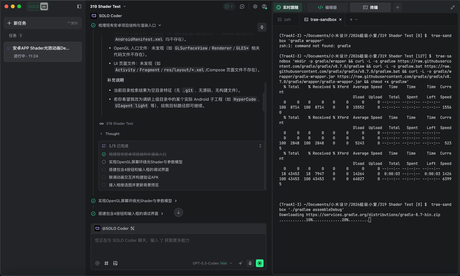Viewport: 460px width, 276px height.
Task: Open the user account avatar icon
Action: click(x=264, y=6)
